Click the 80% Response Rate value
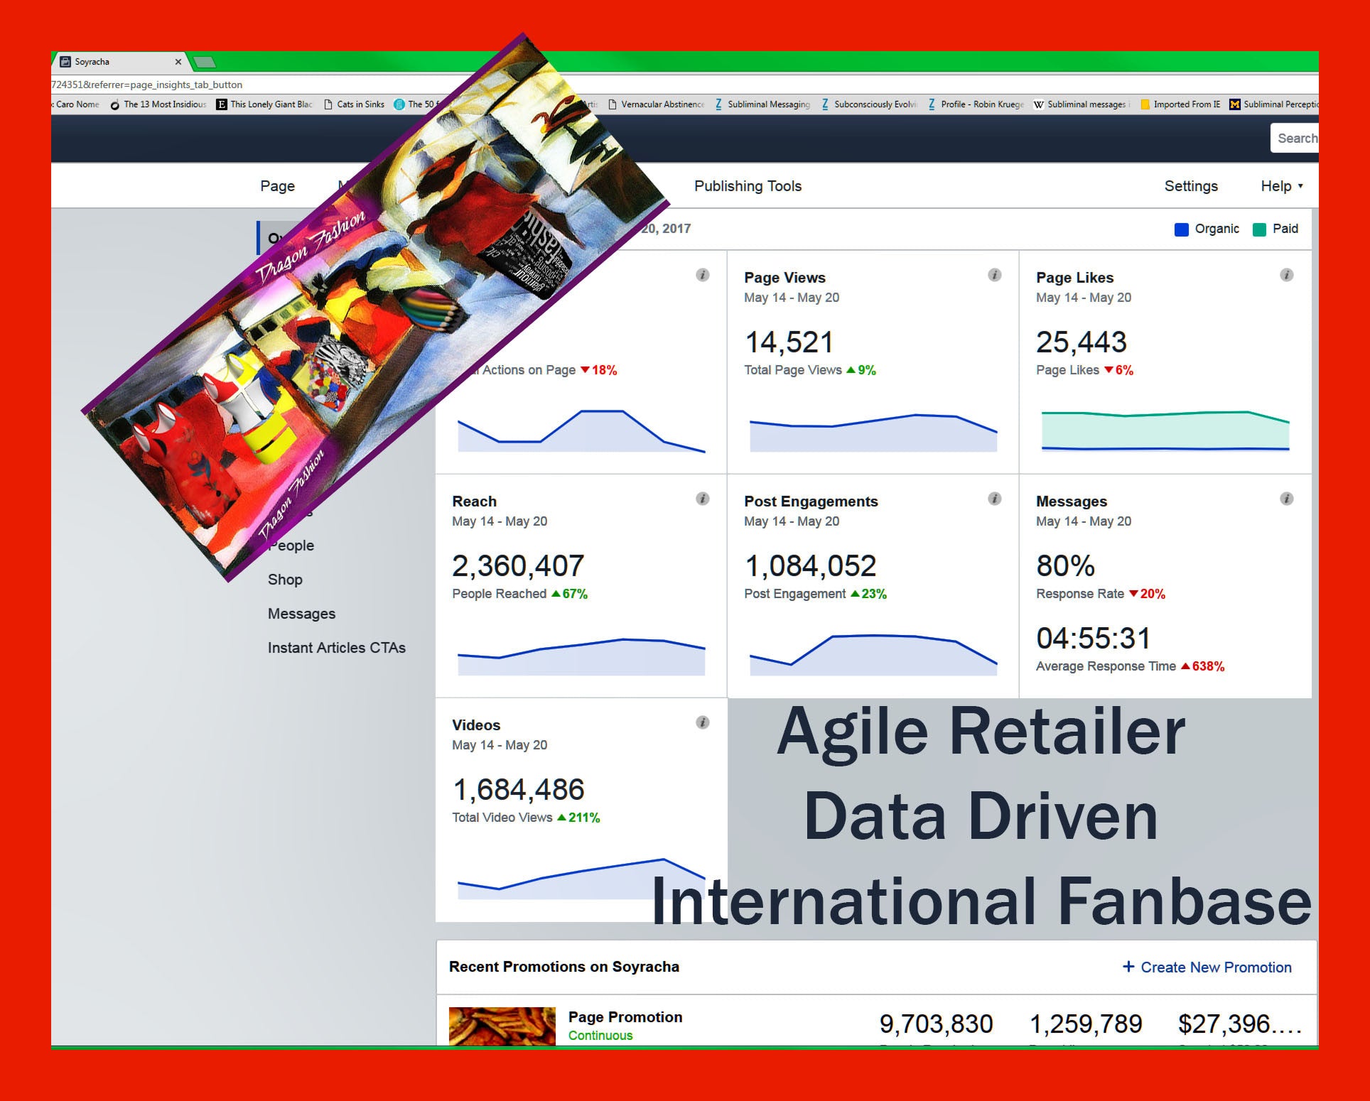Viewport: 1370px width, 1101px height. point(1065,566)
